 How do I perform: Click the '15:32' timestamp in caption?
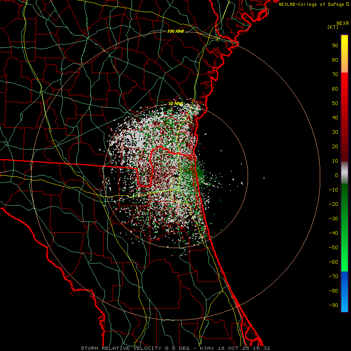261,348
